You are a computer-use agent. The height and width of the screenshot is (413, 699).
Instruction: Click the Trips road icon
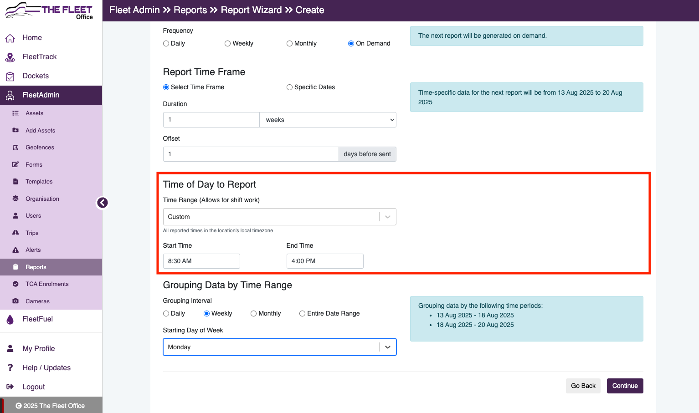click(x=15, y=233)
